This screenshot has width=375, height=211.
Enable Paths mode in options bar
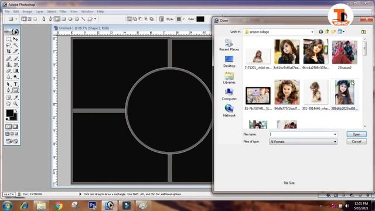(29, 19)
